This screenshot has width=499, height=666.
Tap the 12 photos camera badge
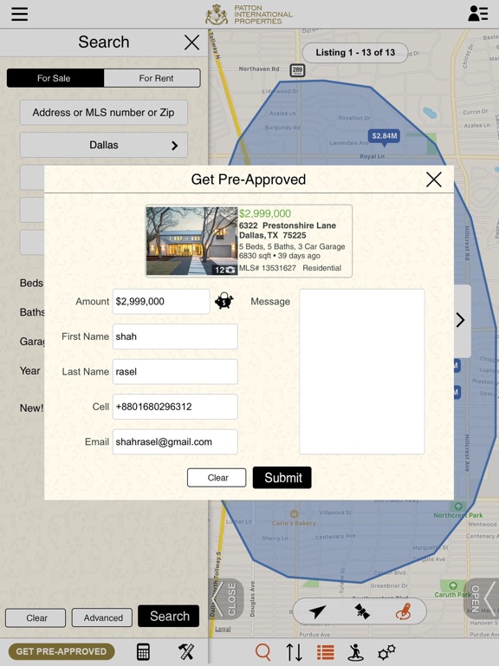(225, 270)
